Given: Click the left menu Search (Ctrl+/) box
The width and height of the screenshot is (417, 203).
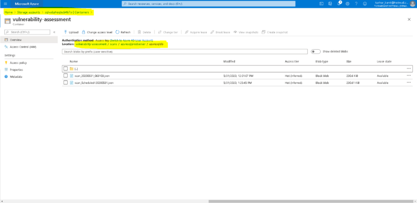Looking at the screenshot, I should pos(27,32).
